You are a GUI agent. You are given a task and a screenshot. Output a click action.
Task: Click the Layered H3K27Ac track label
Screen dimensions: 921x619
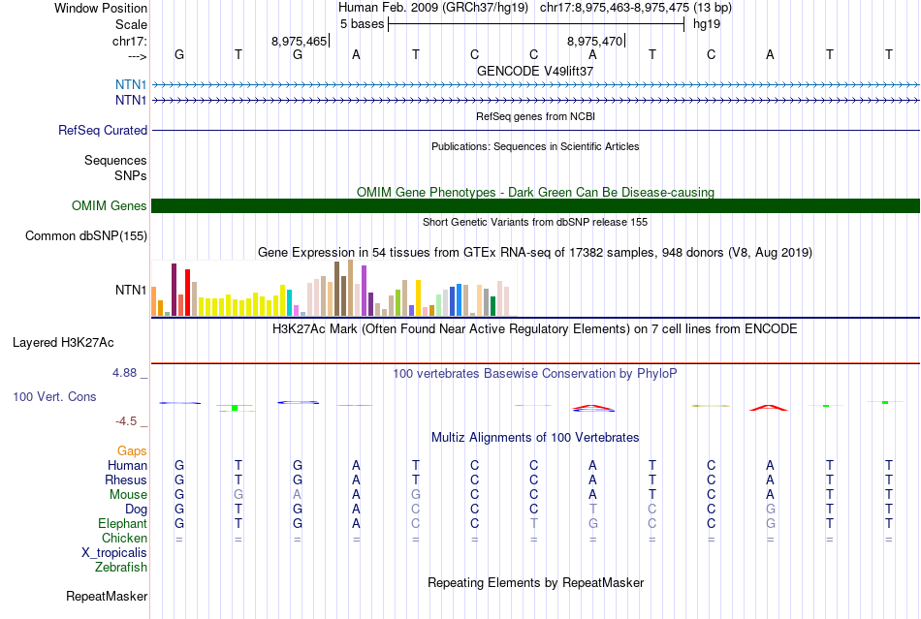point(63,343)
